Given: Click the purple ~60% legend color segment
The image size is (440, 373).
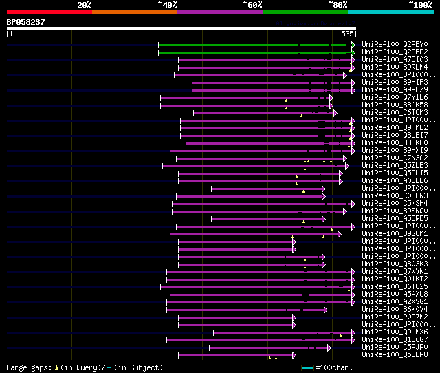Looking at the screenshot, I should [220, 12].
